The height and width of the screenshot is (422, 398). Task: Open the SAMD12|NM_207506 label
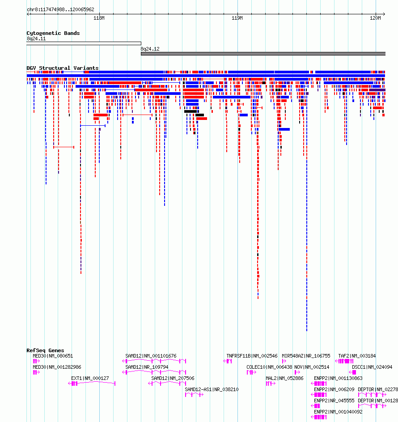173,378
